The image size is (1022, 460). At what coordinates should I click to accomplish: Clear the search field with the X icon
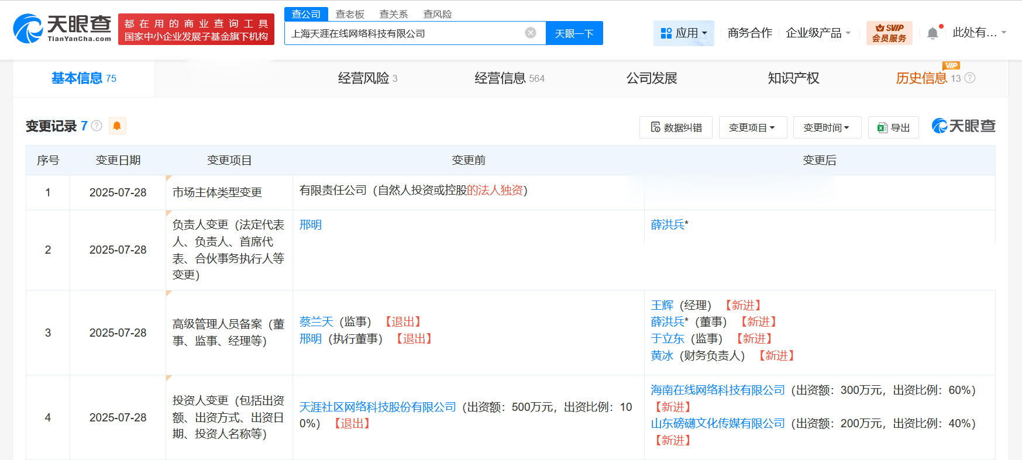pos(531,33)
